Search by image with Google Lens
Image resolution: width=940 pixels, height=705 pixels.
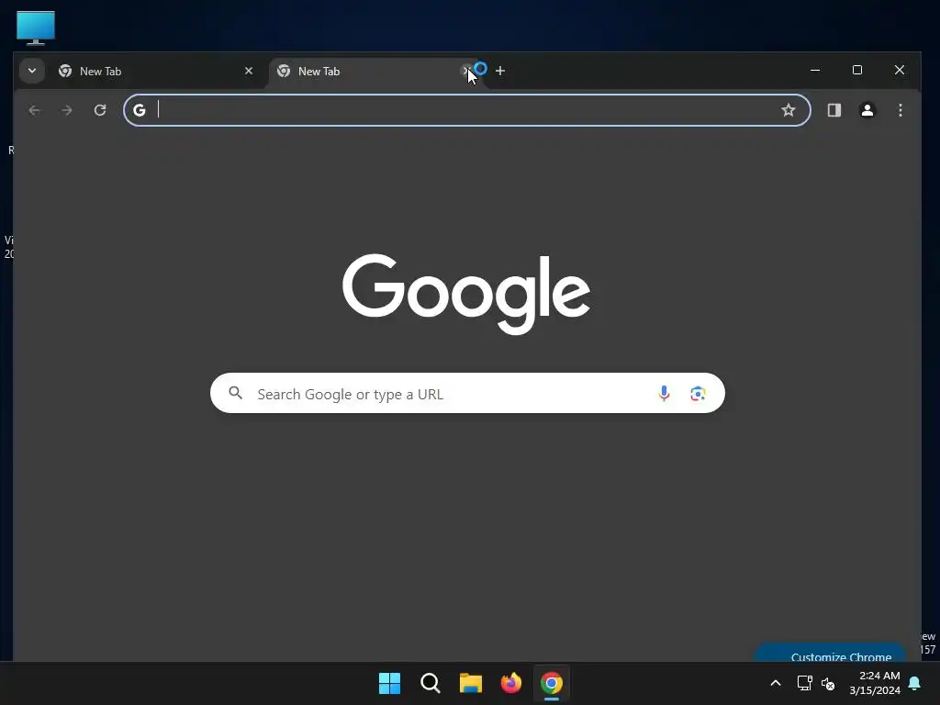click(698, 393)
